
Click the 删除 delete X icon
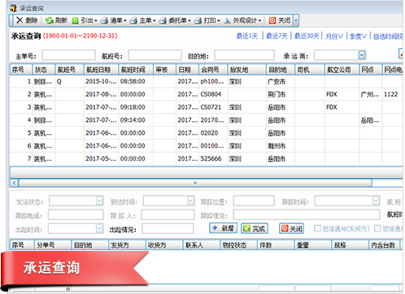(x=20, y=20)
